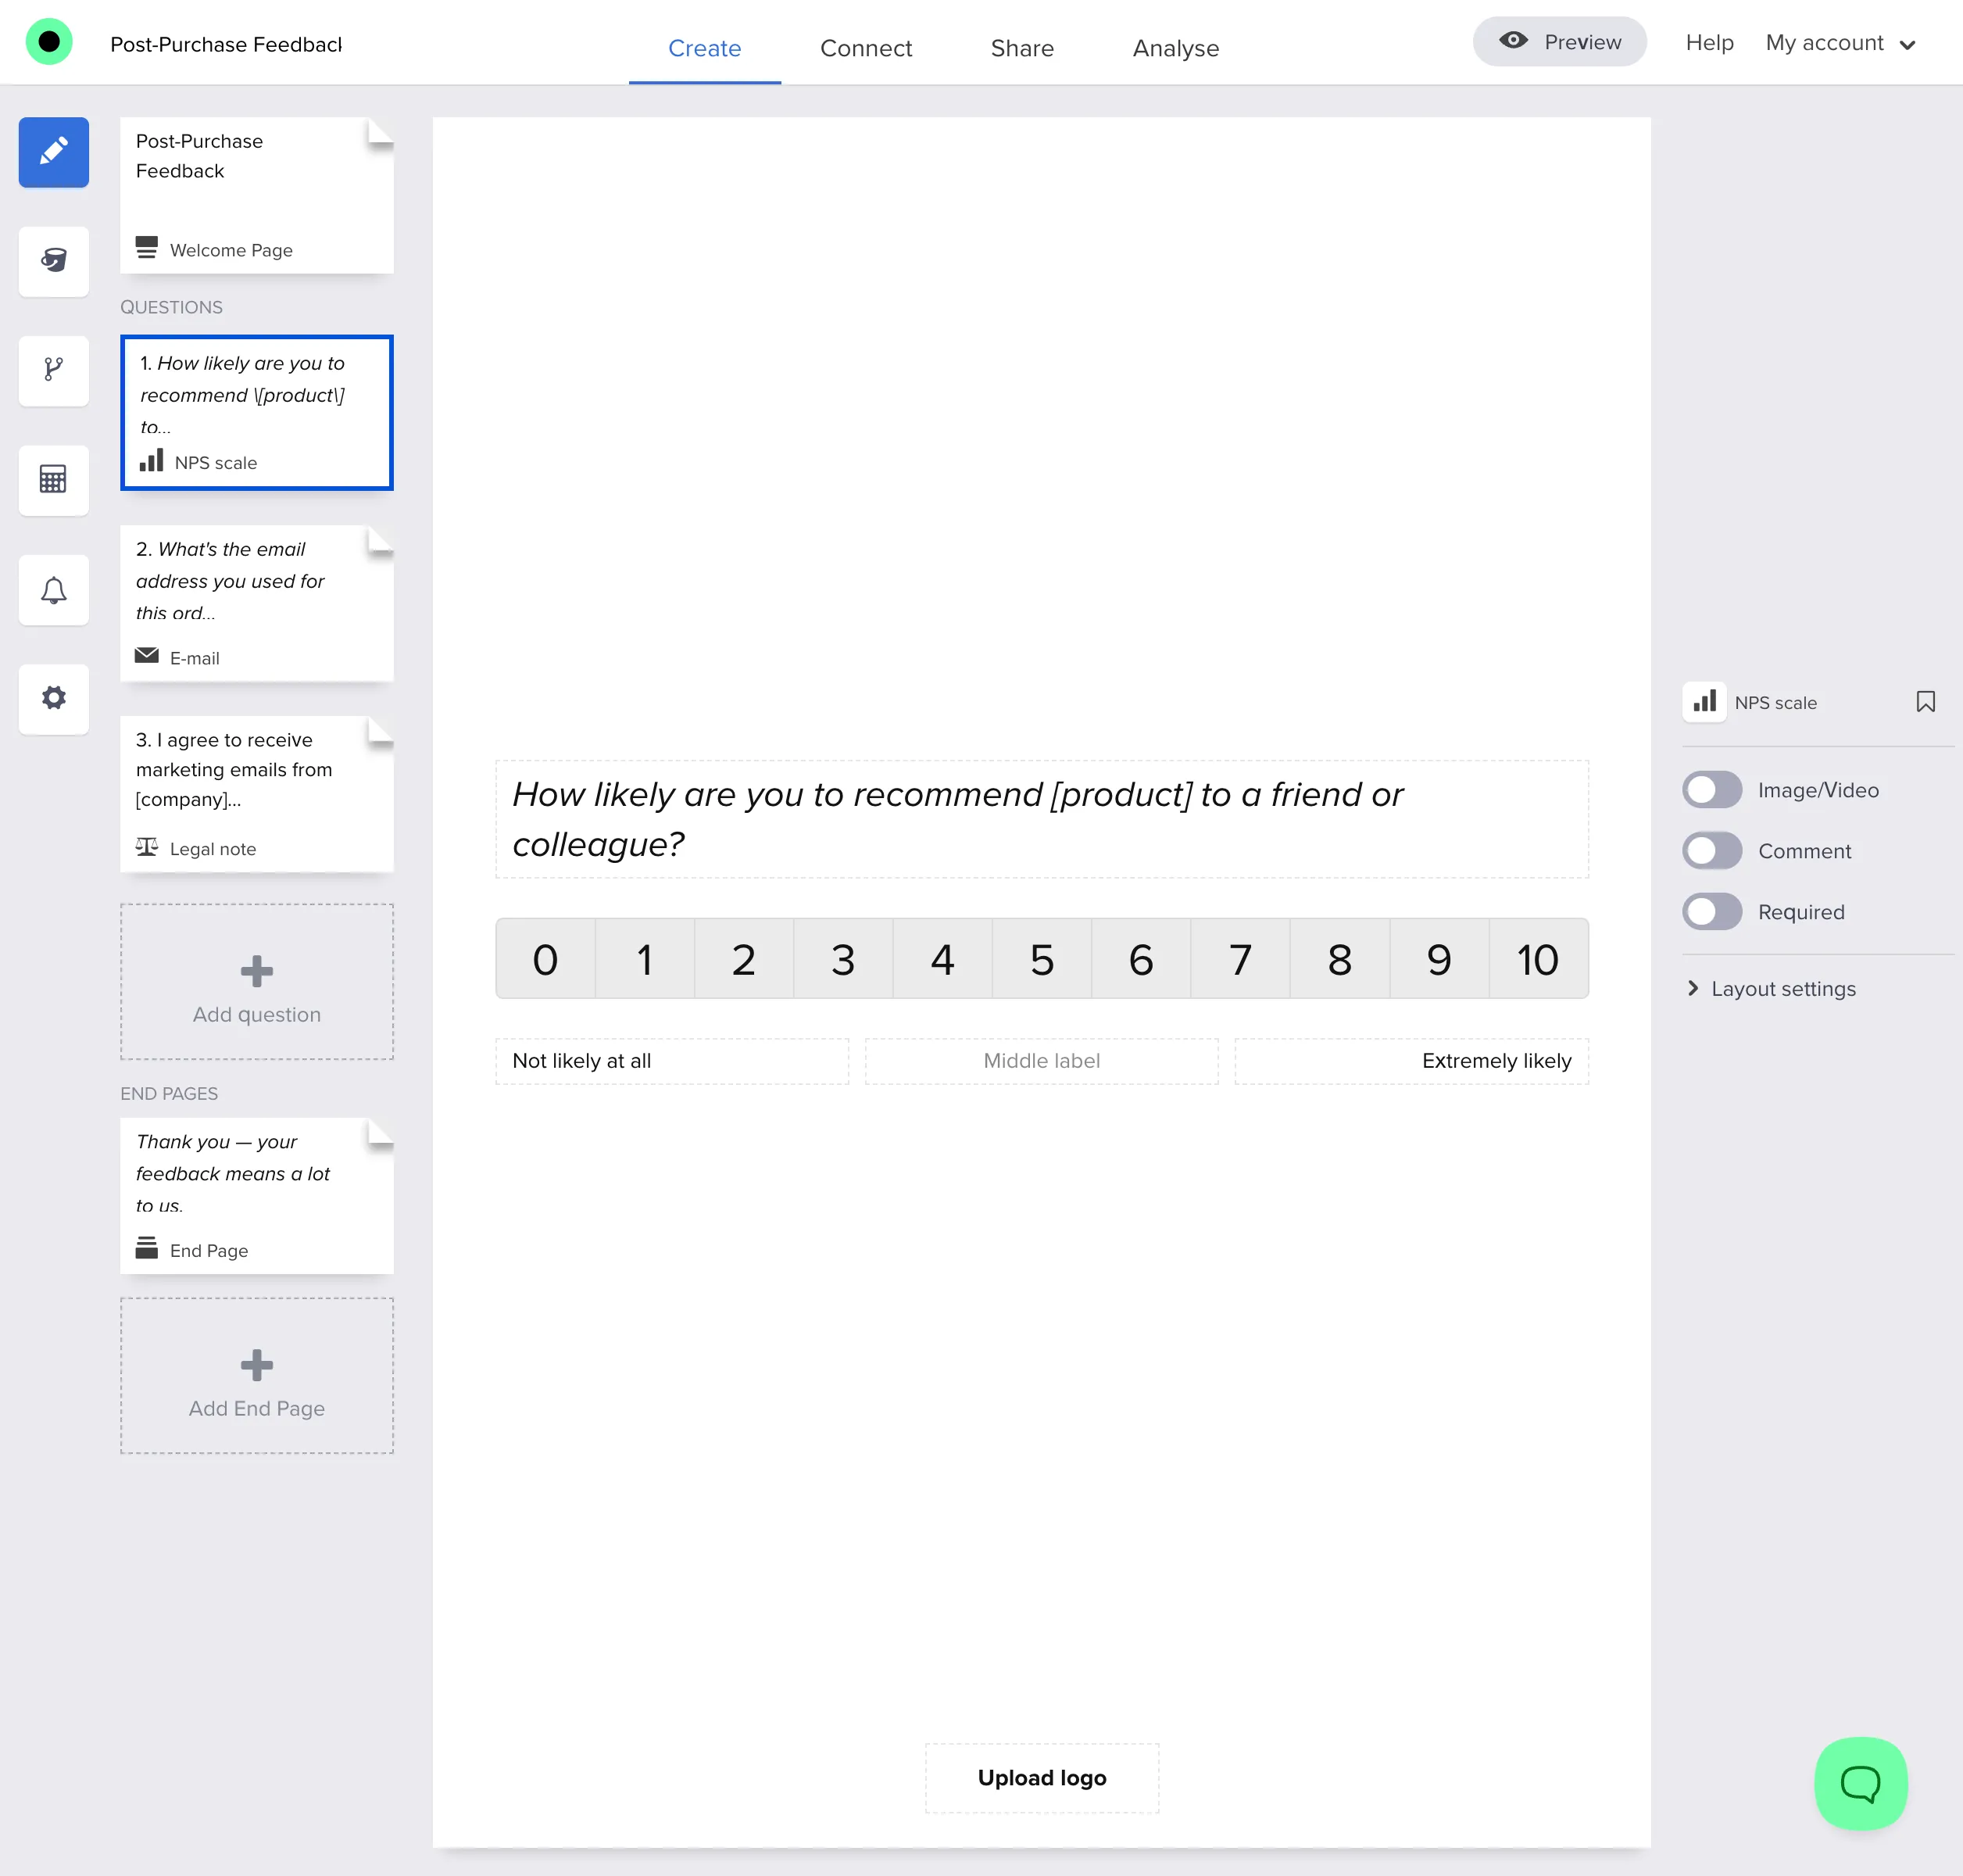Click the Add question card text

257,1015
